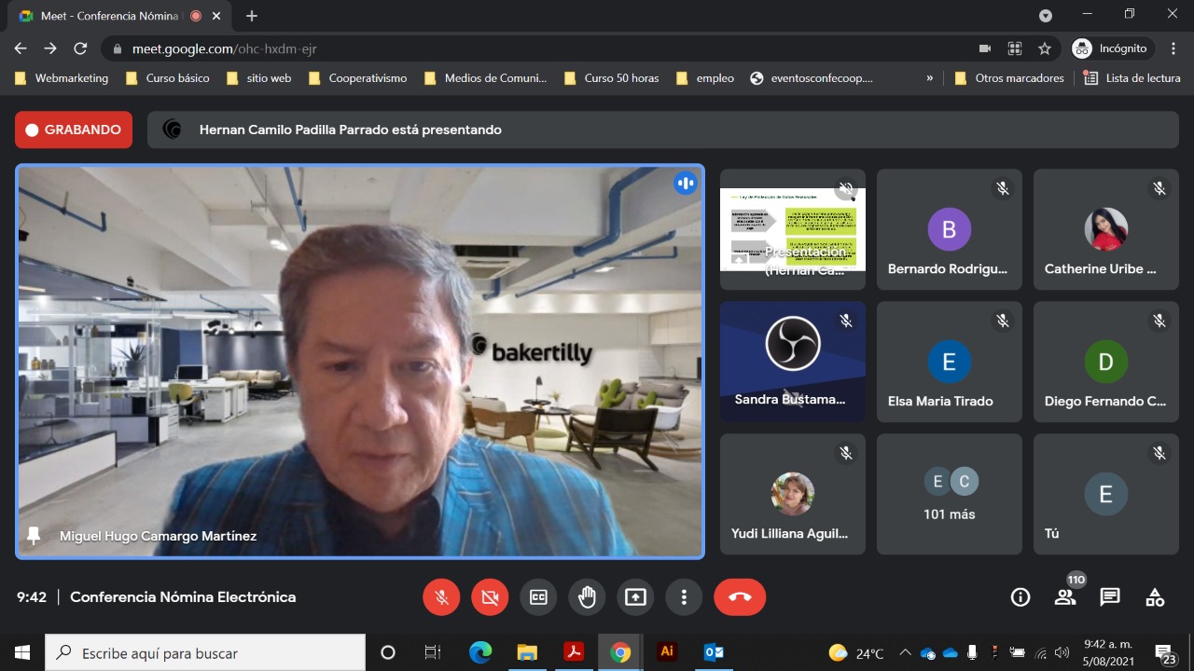Viewport: 1194px width, 671px height.
Task: Open meeting details info icon
Action: (1020, 597)
